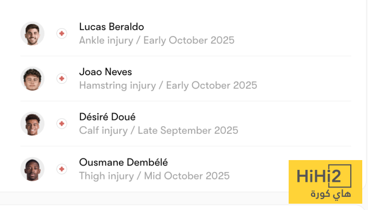Open Lucas Beraldo's profile photo
368x210 pixels.
(32, 33)
